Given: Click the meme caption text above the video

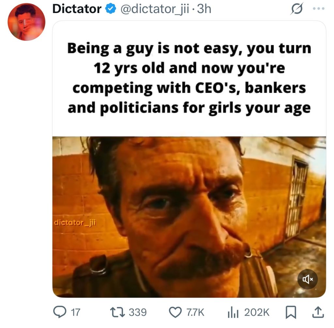Looking at the screenshot, I should click(x=189, y=78).
